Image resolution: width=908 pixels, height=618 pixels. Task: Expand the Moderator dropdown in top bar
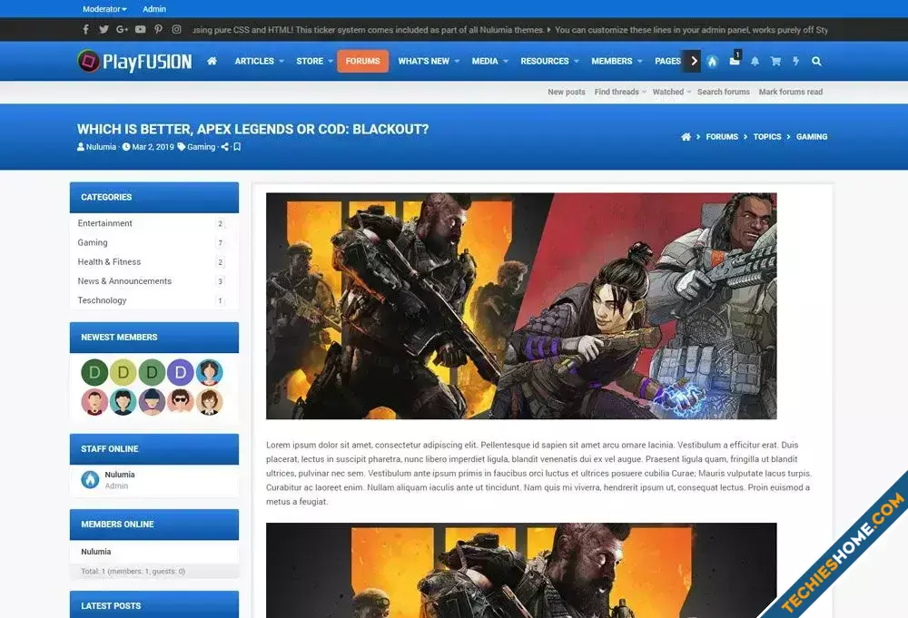pyautogui.click(x=104, y=9)
